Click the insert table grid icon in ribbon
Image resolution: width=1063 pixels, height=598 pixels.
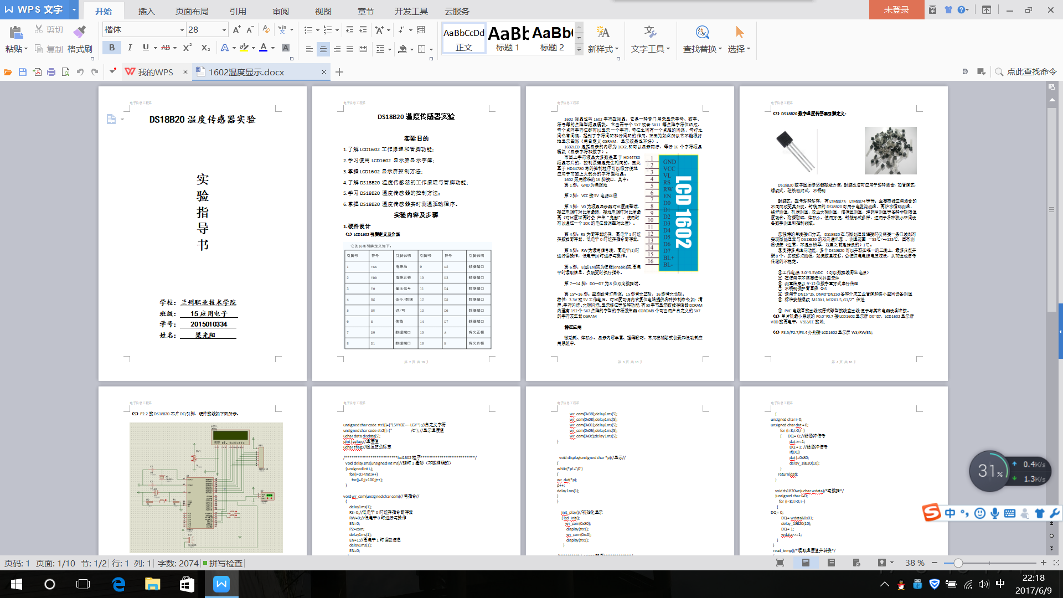(421, 30)
